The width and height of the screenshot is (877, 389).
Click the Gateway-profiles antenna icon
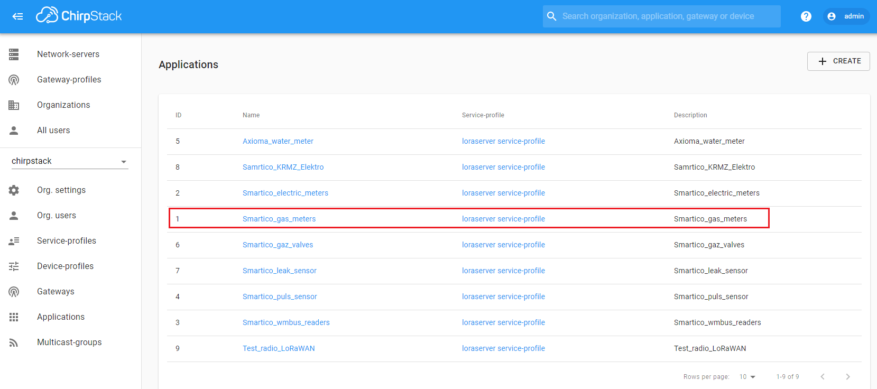tap(14, 80)
